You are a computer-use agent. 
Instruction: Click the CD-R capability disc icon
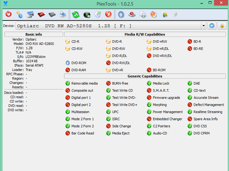[x=67, y=42]
